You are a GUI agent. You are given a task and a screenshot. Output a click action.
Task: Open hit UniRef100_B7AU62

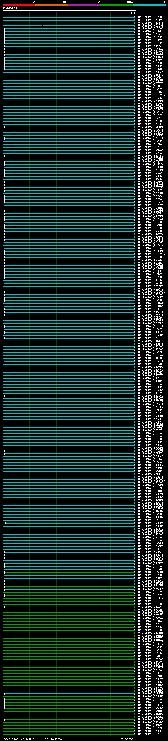point(150,581)
